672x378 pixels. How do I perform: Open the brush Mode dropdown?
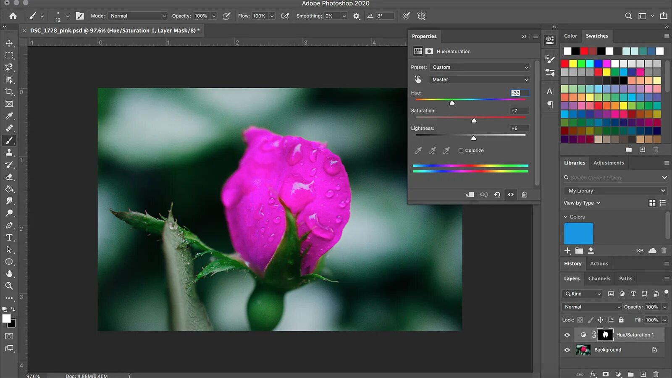point(137,16)
